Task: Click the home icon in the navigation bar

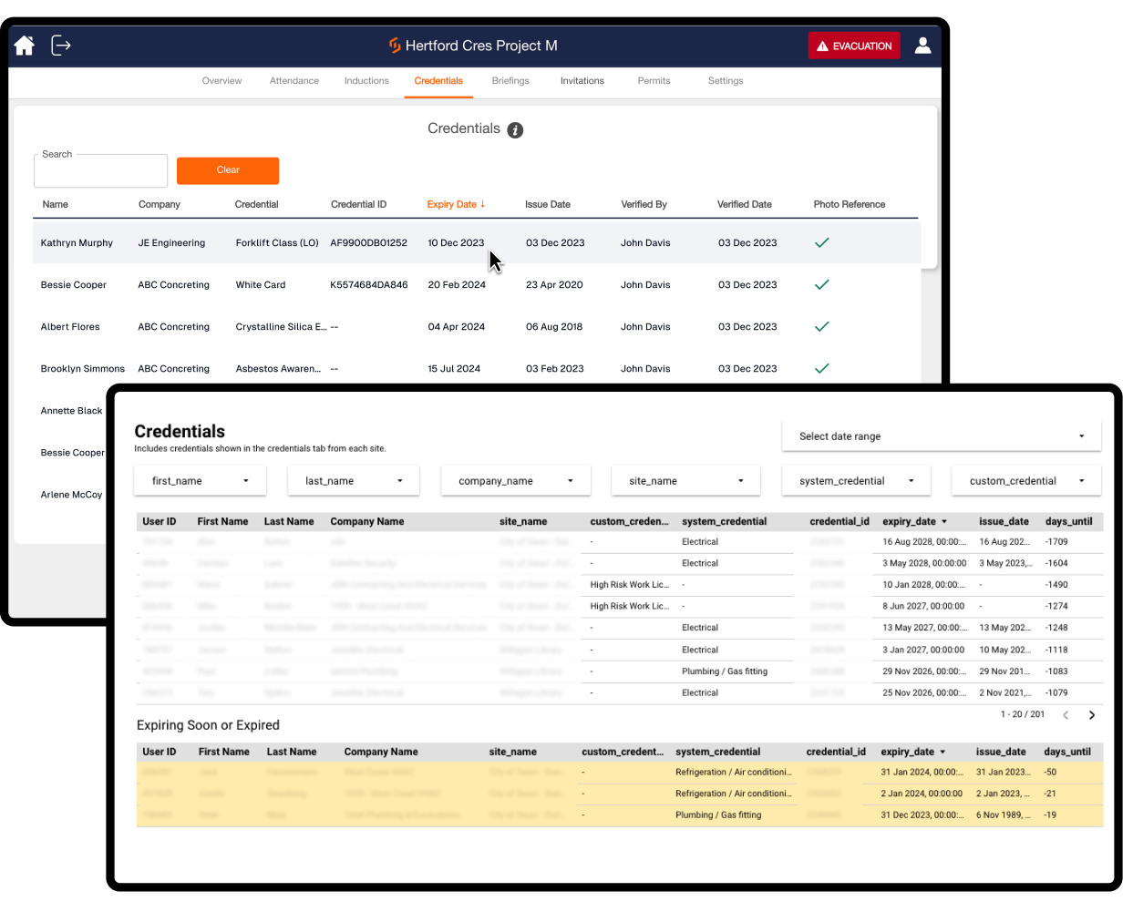Action: point(24,45)
